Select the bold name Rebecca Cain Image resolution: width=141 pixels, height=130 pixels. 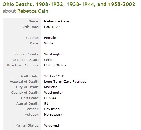click(57, 21)
